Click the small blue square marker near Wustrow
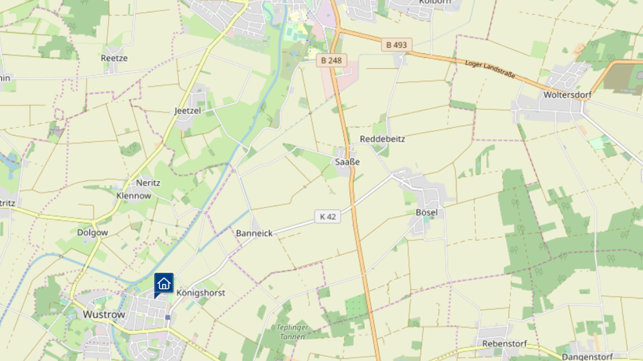643x361 pixels. point(168,317)
